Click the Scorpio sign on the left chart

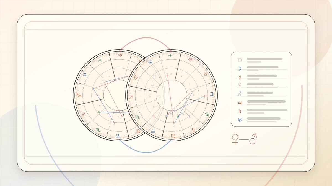click(97, 130)
